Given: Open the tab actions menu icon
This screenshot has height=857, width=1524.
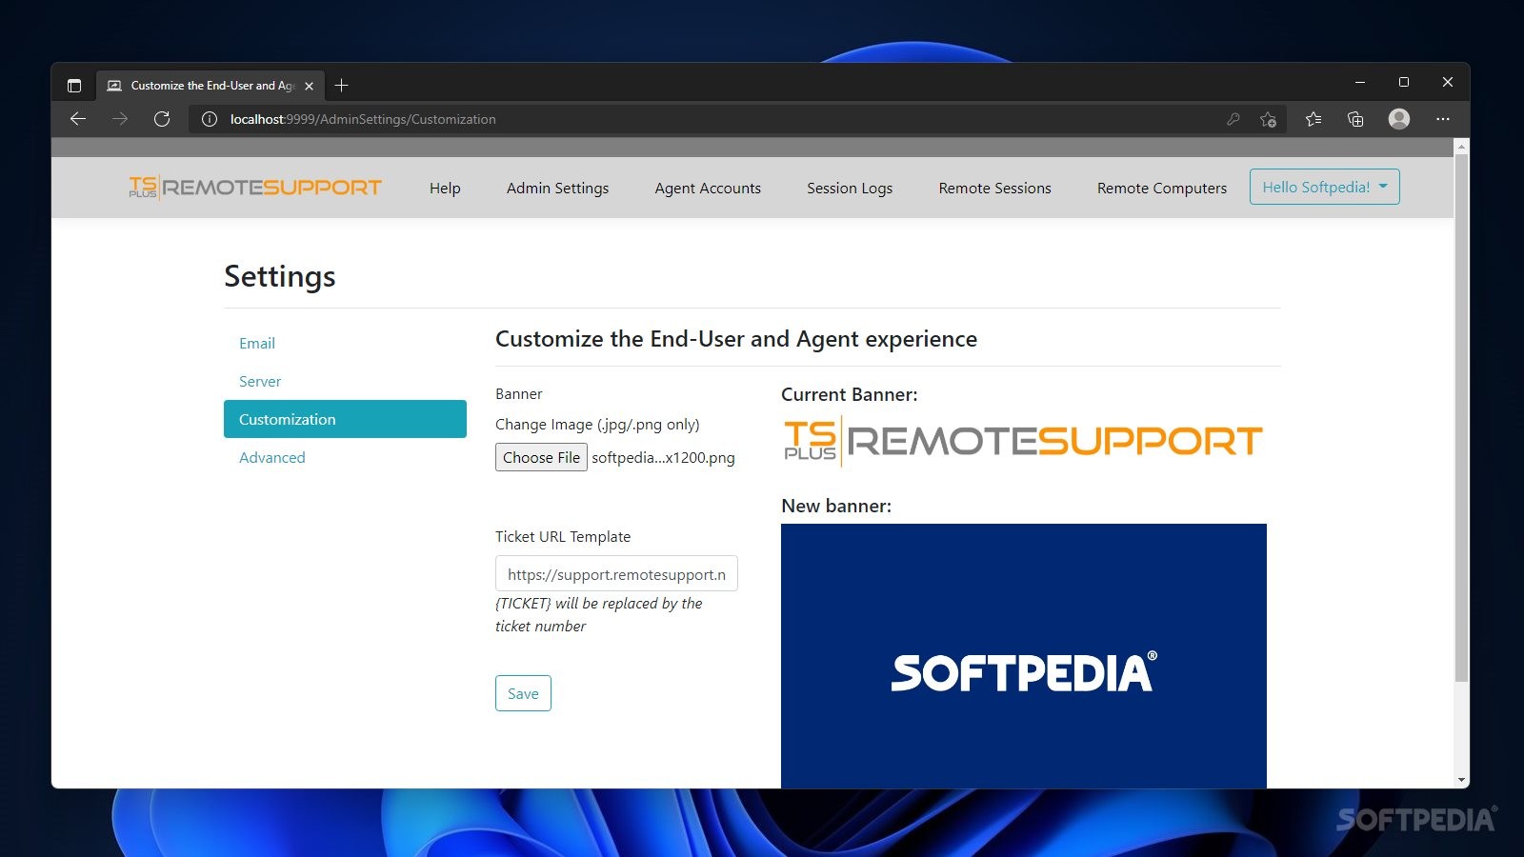Looking at the screenshot, I should point(74,86).
